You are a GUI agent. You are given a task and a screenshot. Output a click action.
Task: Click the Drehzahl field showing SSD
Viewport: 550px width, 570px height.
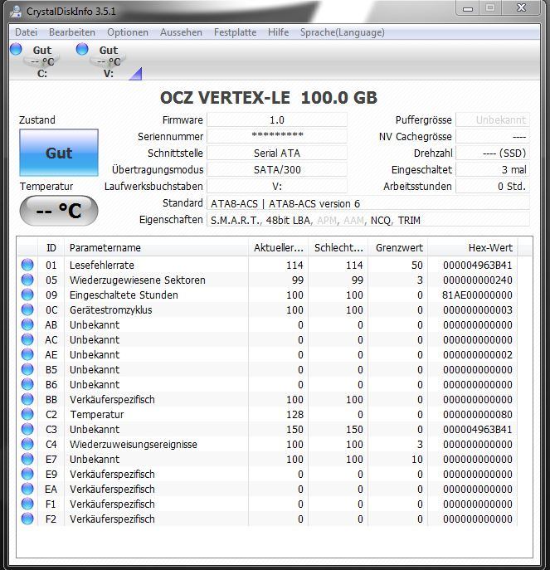[493, 153]
